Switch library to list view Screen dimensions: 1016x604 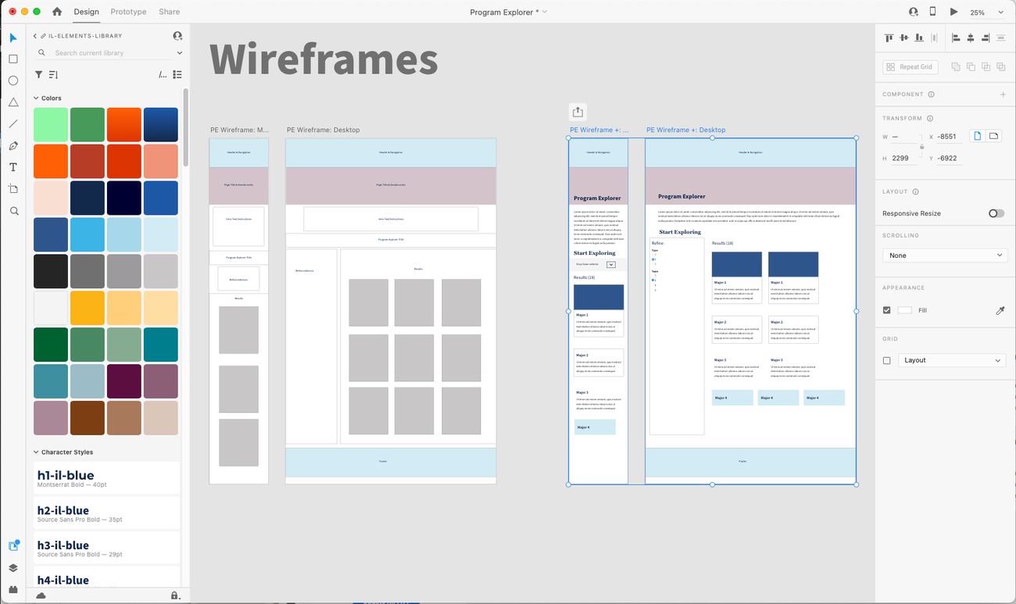pos(177,75)
